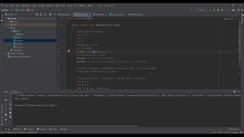Collapse the src folder
The height and width of the screenshot is (137, 244).
coord(8,28)
